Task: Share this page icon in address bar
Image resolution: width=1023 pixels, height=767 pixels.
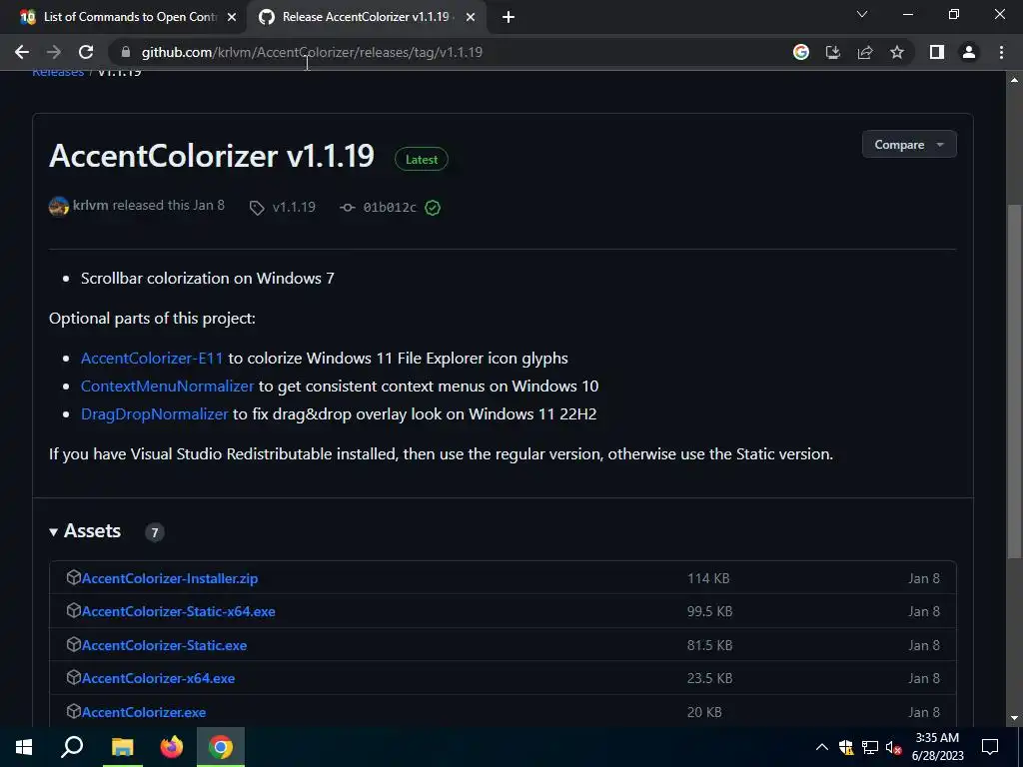Action: click(865, 52)
